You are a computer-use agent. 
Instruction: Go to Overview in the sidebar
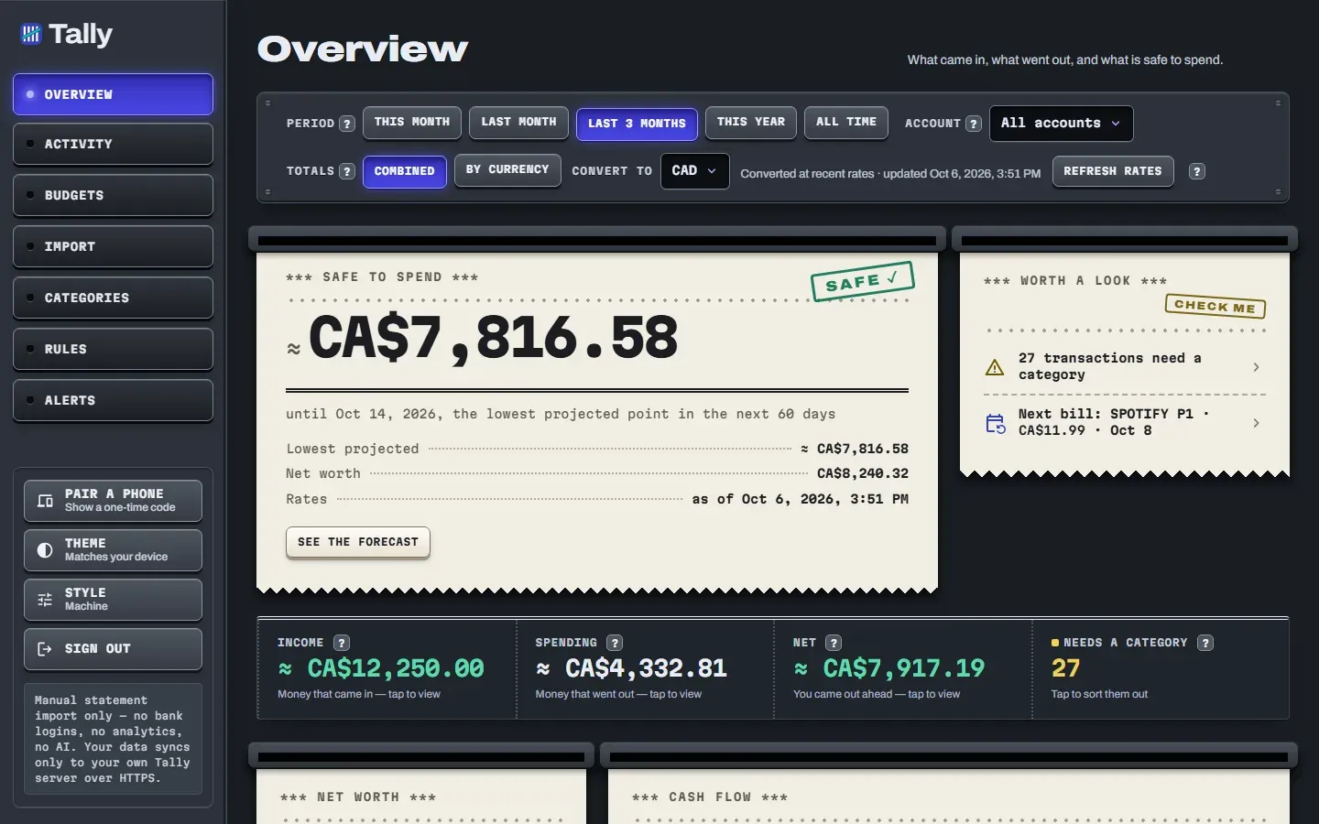pos(113,94)
